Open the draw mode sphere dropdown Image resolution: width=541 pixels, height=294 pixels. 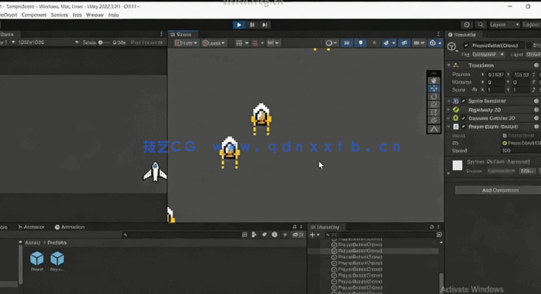(x=331, y=43)
